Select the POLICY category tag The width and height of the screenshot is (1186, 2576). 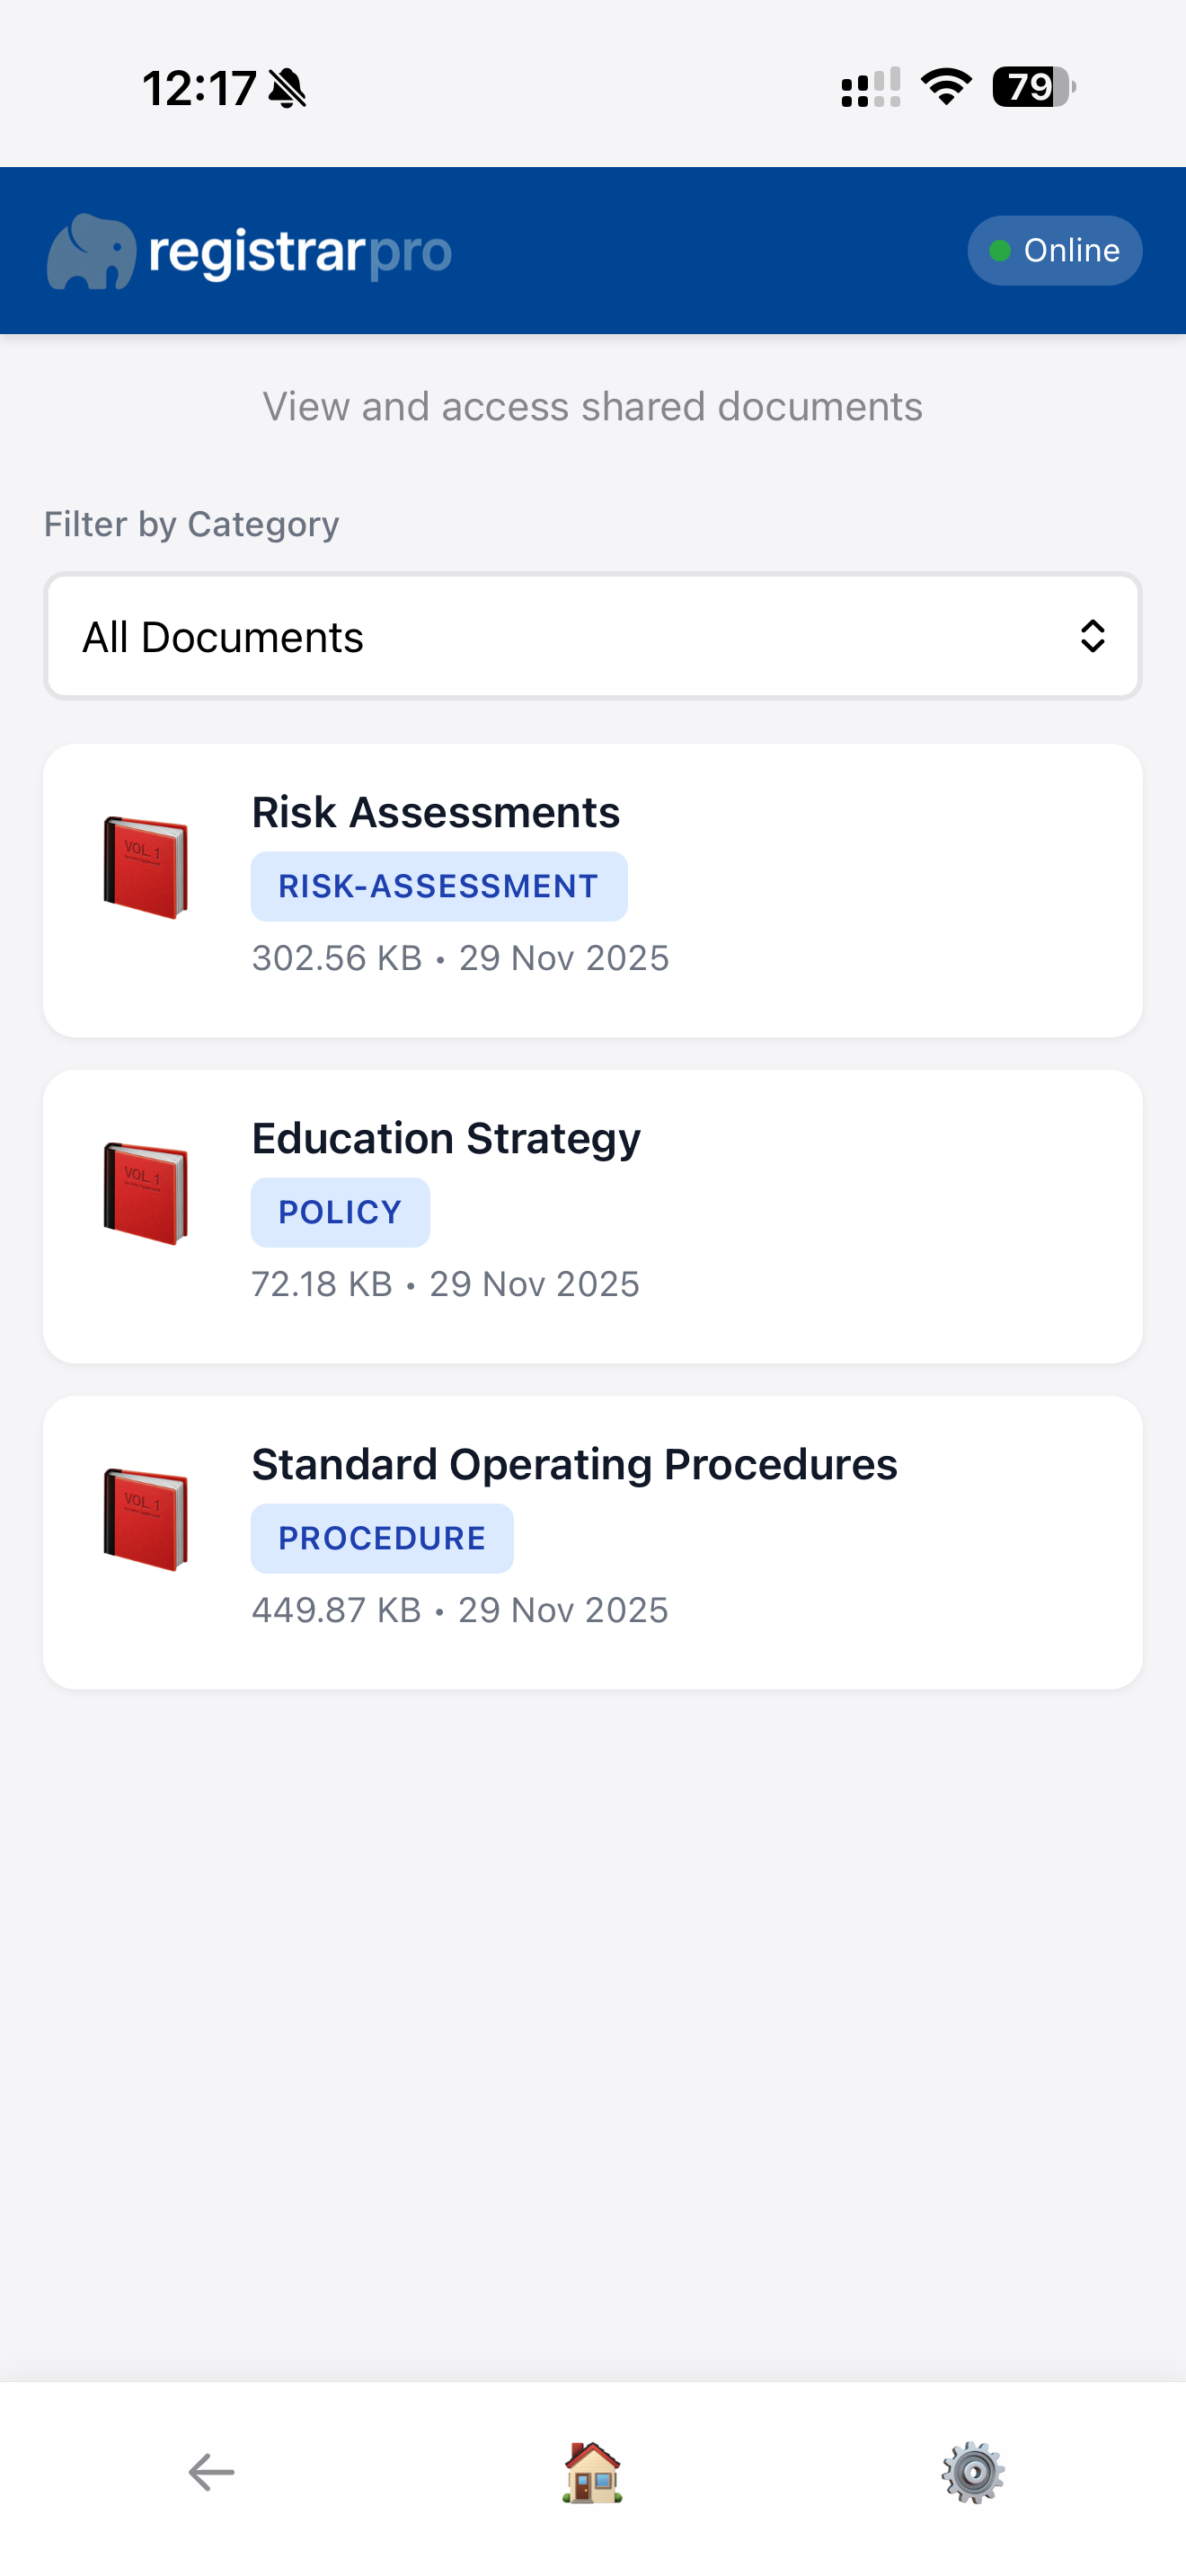(x=340, y=1212)
